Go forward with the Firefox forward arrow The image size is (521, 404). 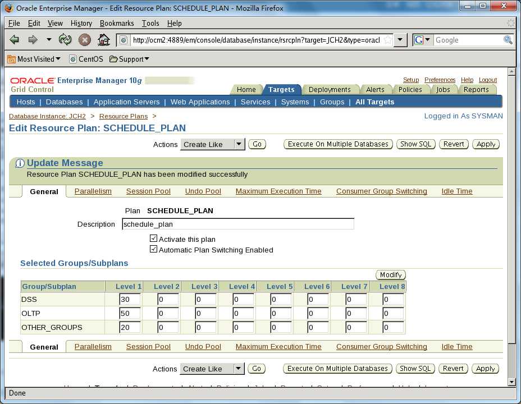pos(33,40)
